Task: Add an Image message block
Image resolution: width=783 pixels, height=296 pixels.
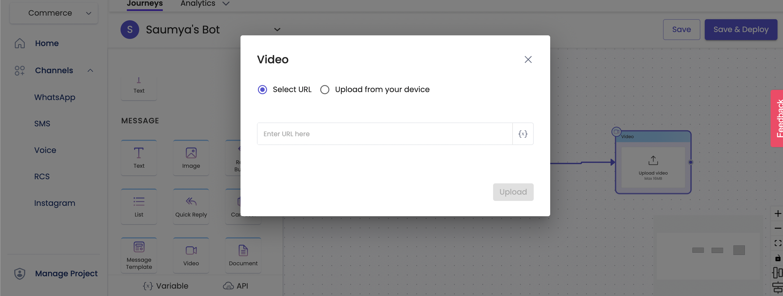Action: tap(191, 158)
